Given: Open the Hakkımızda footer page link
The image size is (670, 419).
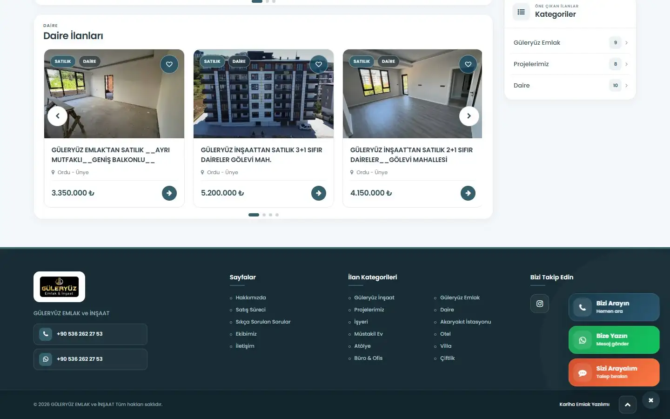Looking at the screenshot, I should pyautogui.click(x=251, y=297).
